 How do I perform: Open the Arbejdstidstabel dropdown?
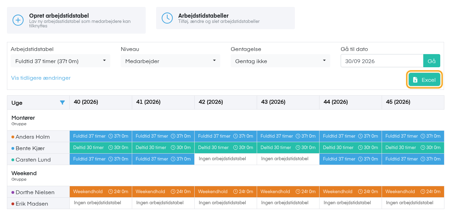coord(60,61)
